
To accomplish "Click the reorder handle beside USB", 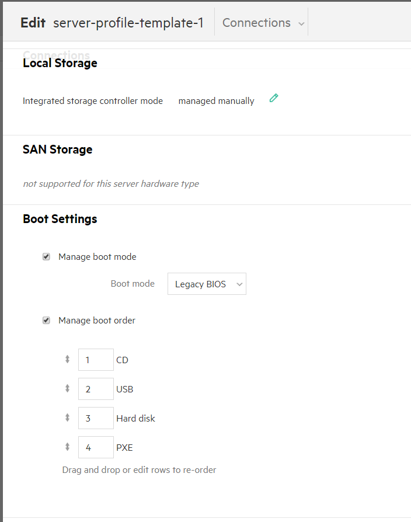I will point(67,389).
